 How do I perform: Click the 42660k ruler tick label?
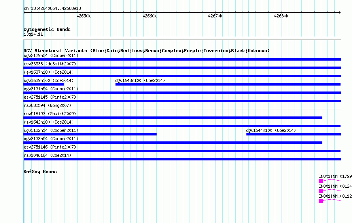(x=150, y=16)
